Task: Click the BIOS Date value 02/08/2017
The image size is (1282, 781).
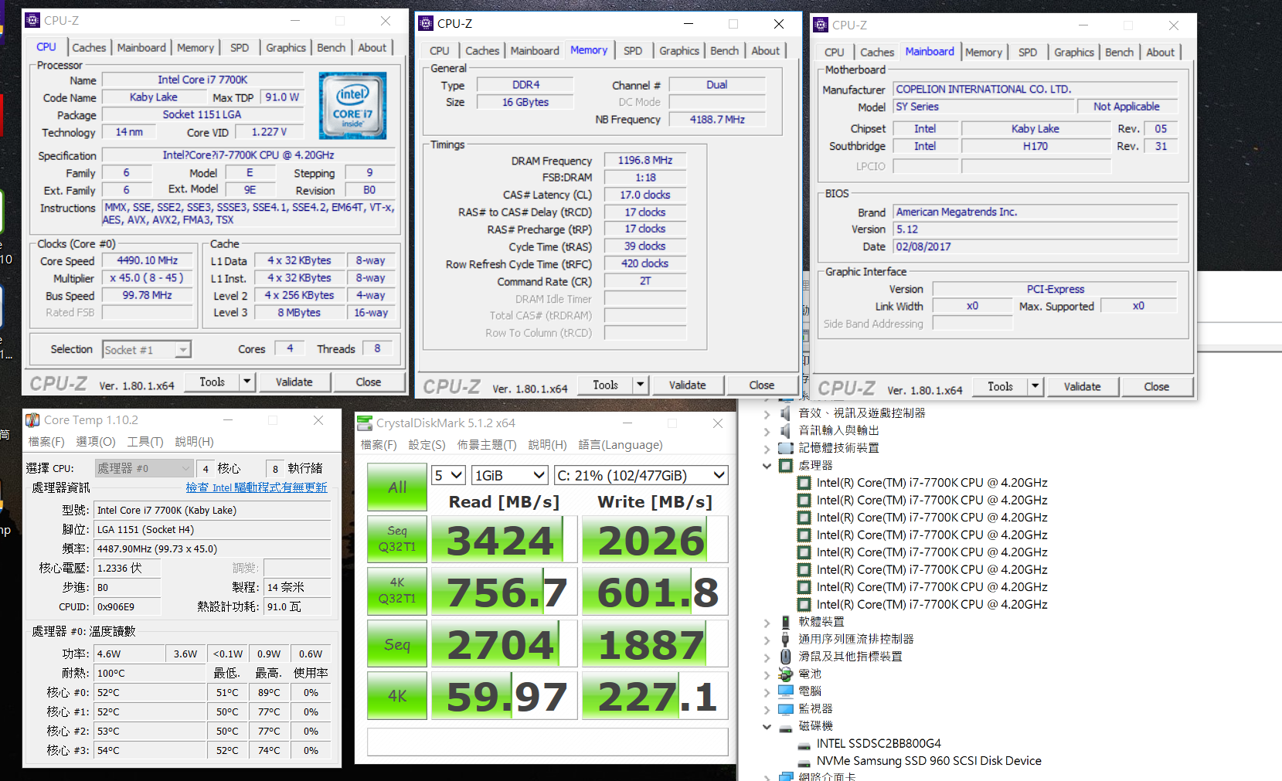Action: coord(1035,246)
